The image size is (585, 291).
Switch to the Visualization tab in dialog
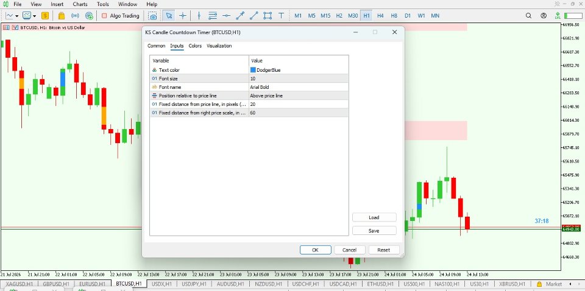coord(219,46)
